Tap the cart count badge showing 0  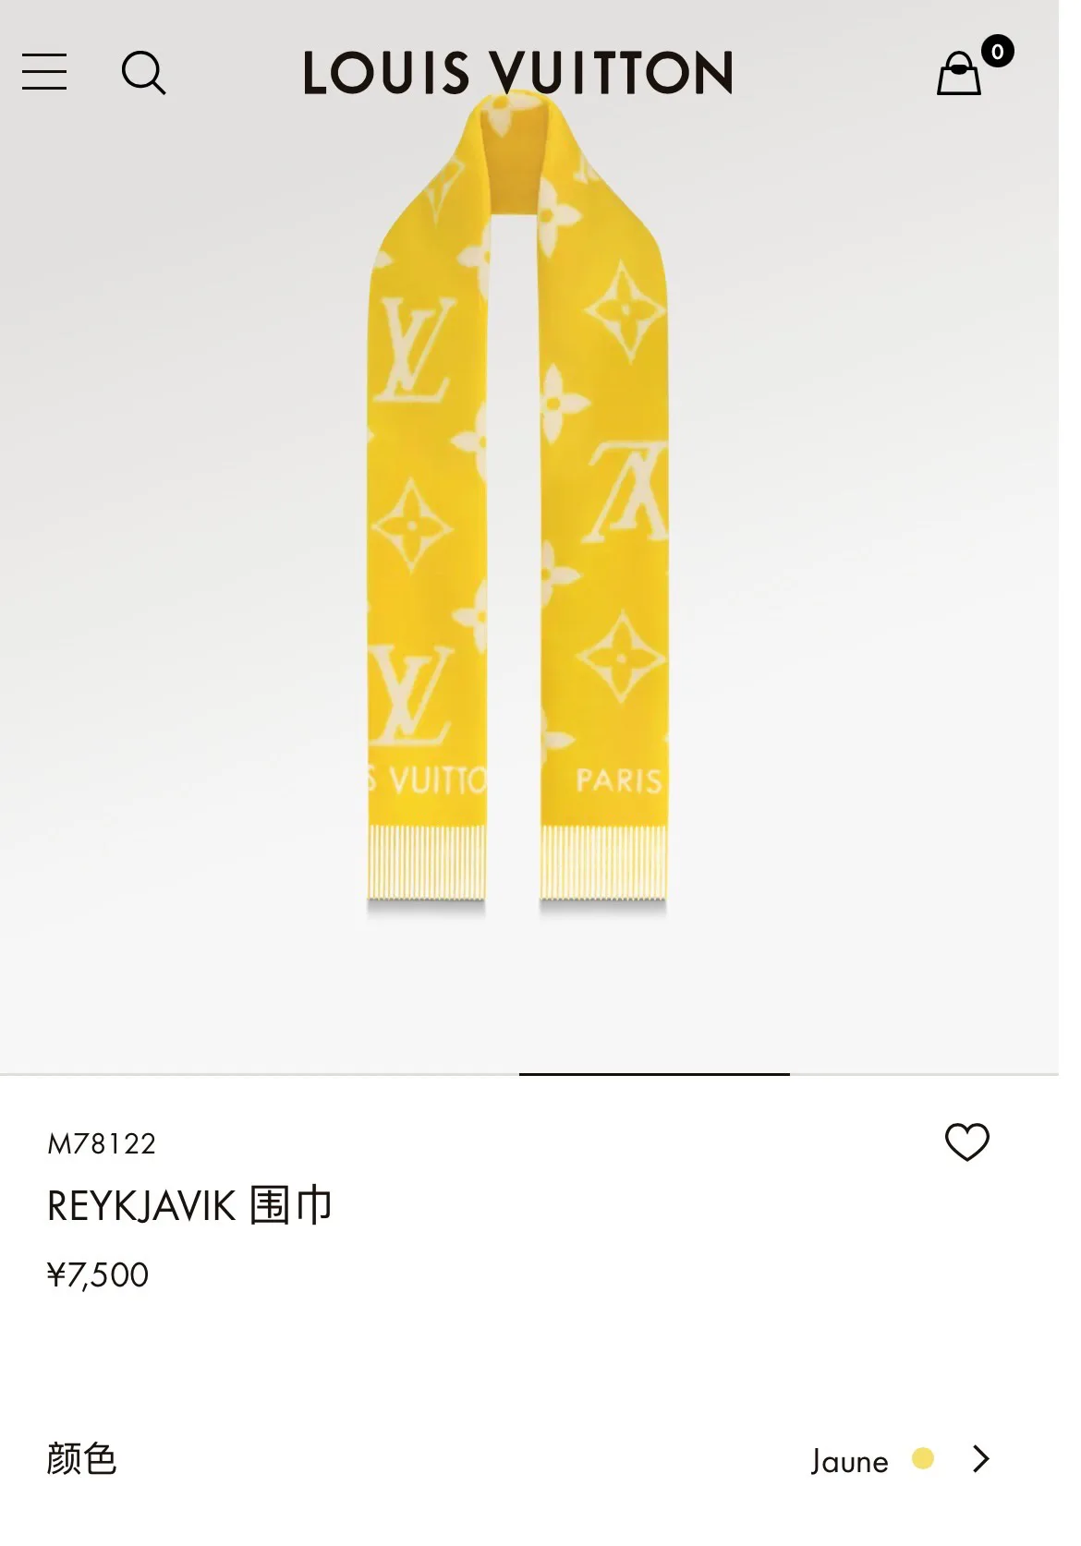click(x=997, y=52)
